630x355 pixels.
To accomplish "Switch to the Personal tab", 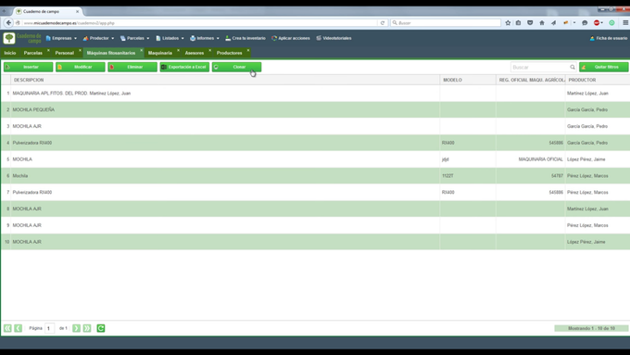I will pyautogui.click(x=65, y=53).
